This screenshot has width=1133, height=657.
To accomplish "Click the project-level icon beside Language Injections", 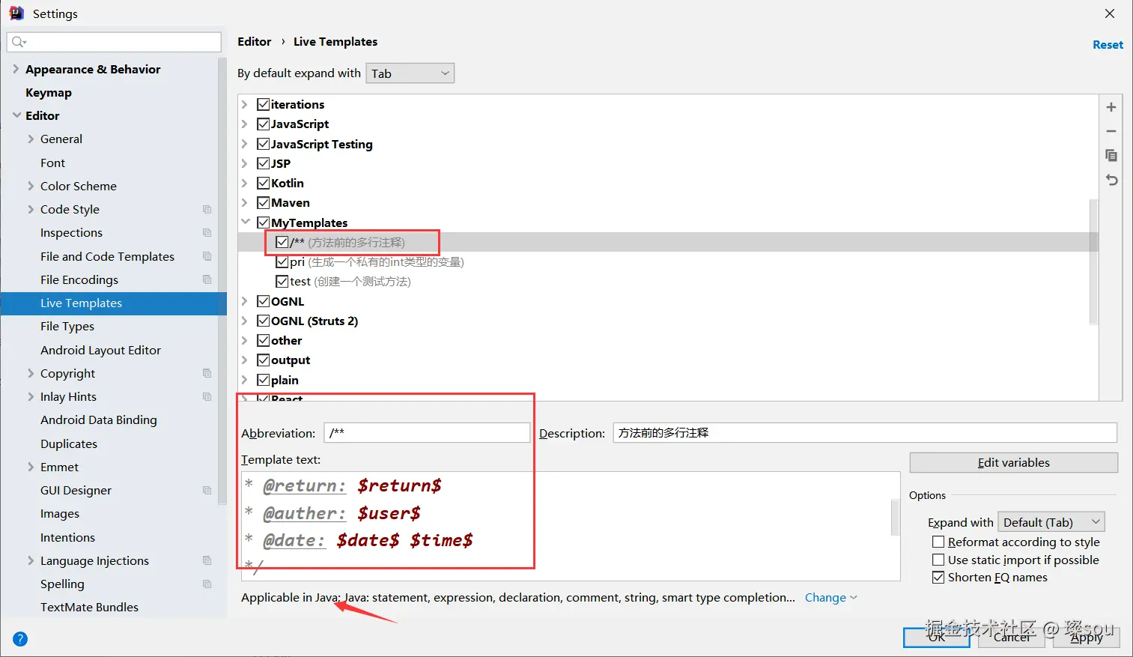I will pos(207,560).
